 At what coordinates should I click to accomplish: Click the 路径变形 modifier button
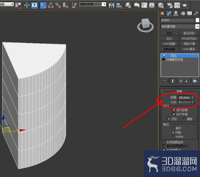[189, 33]
